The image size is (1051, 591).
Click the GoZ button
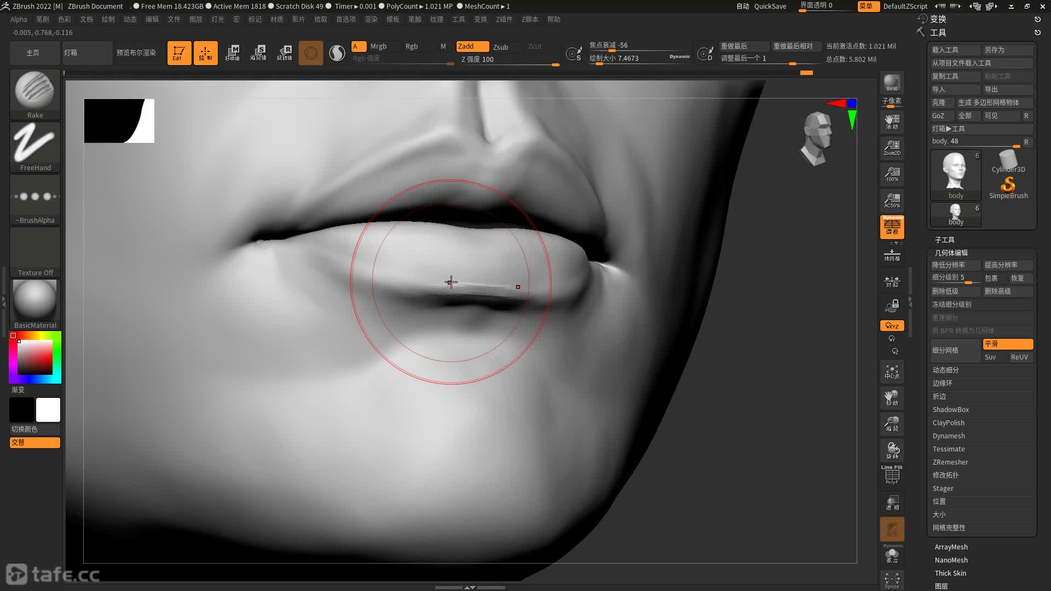(942, 116)
